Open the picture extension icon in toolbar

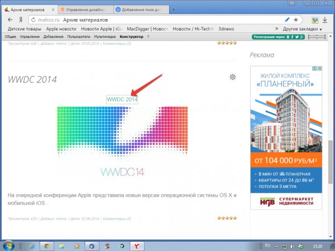pos(315,20)
